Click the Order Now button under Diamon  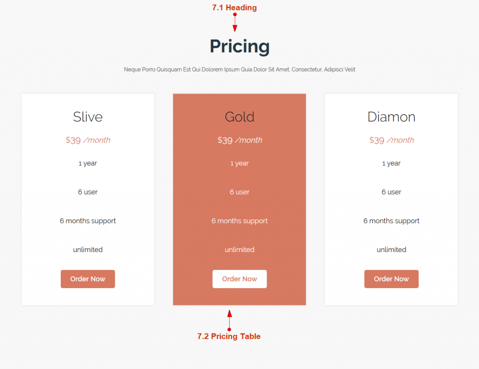click(x=391, y=279)
